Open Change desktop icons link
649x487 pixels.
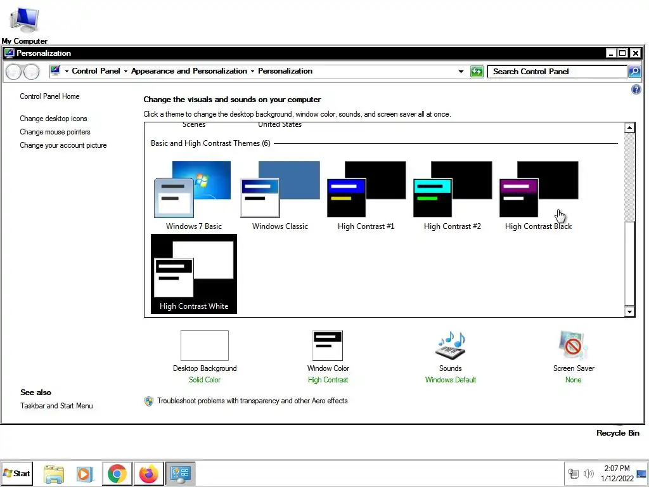pos(53,119)
